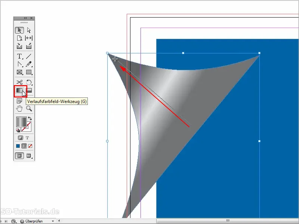Activate the Free Transform tool
Screen dimensions: 299x224
point(29,82)
